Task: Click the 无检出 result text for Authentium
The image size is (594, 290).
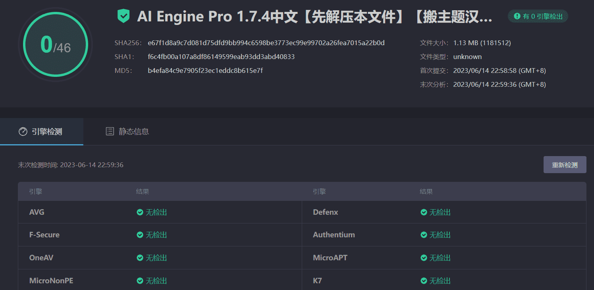Action: pos(440,235)
